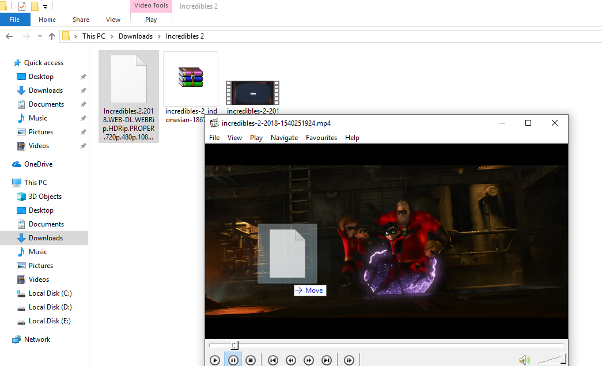The width and height of the screenshot is (602, 366).
Task: Open pinned Desktop under Quick access
Action: pyautogui.click(x=41, y=77)
